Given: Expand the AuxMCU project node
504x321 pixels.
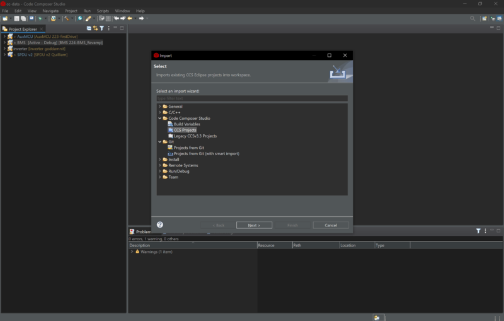Looking at the screenshot, I should point(4,37).
